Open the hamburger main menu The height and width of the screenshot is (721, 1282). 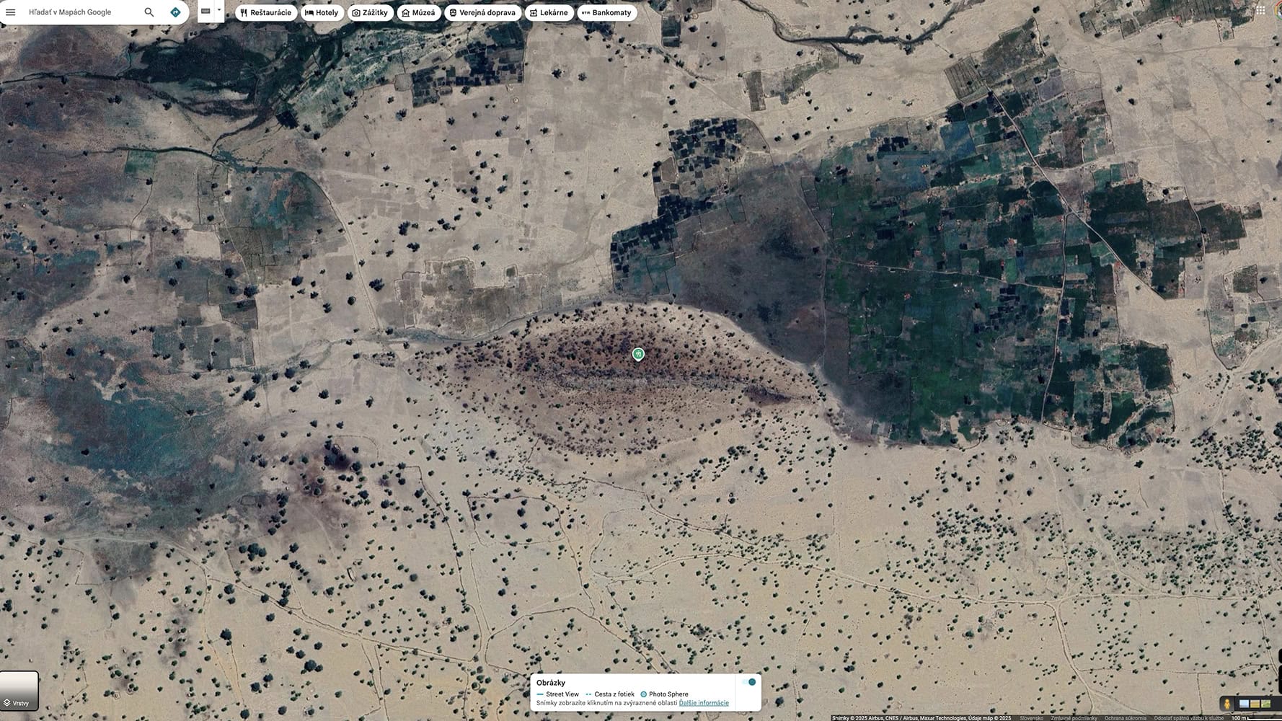coord(10,12)
